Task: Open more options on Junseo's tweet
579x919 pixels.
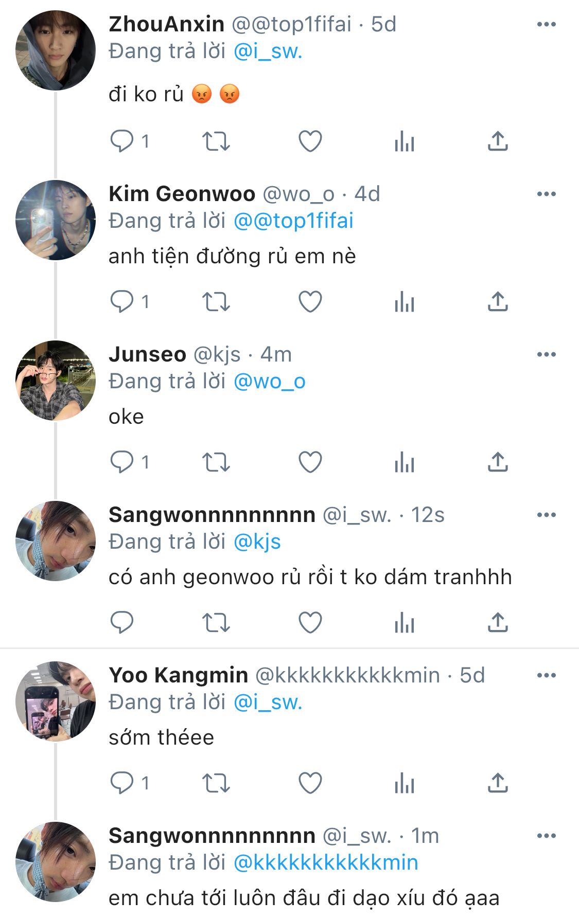Action: click(x=546, y=354)
